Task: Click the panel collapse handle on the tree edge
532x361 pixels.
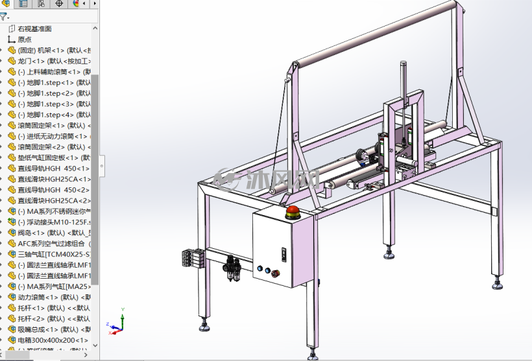Action: (102, 166)
